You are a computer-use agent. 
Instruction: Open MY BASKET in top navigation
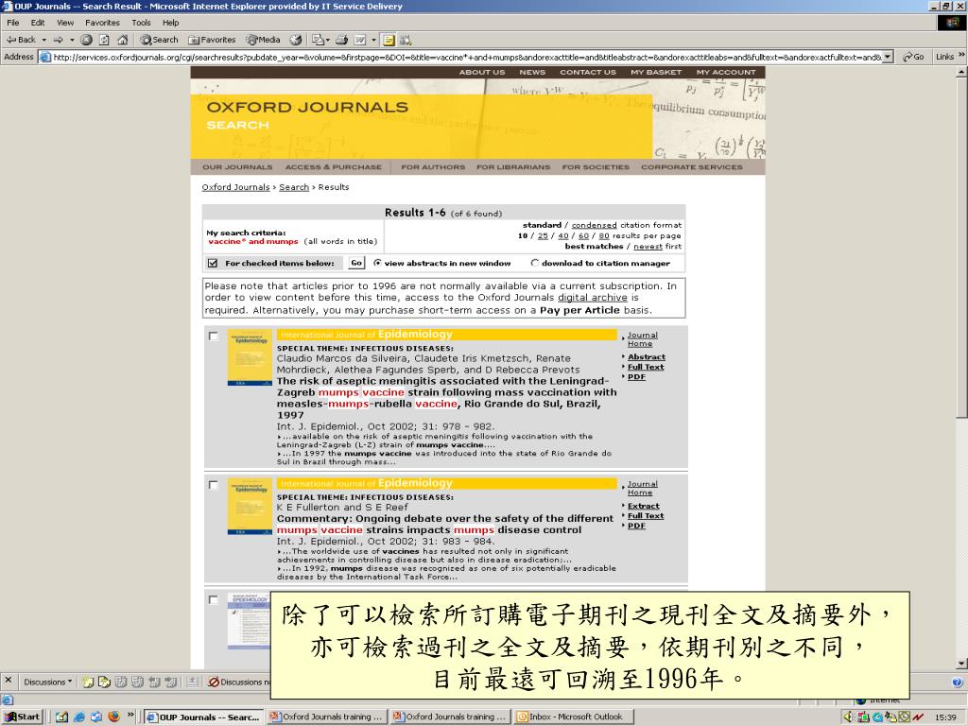(656, 72)
